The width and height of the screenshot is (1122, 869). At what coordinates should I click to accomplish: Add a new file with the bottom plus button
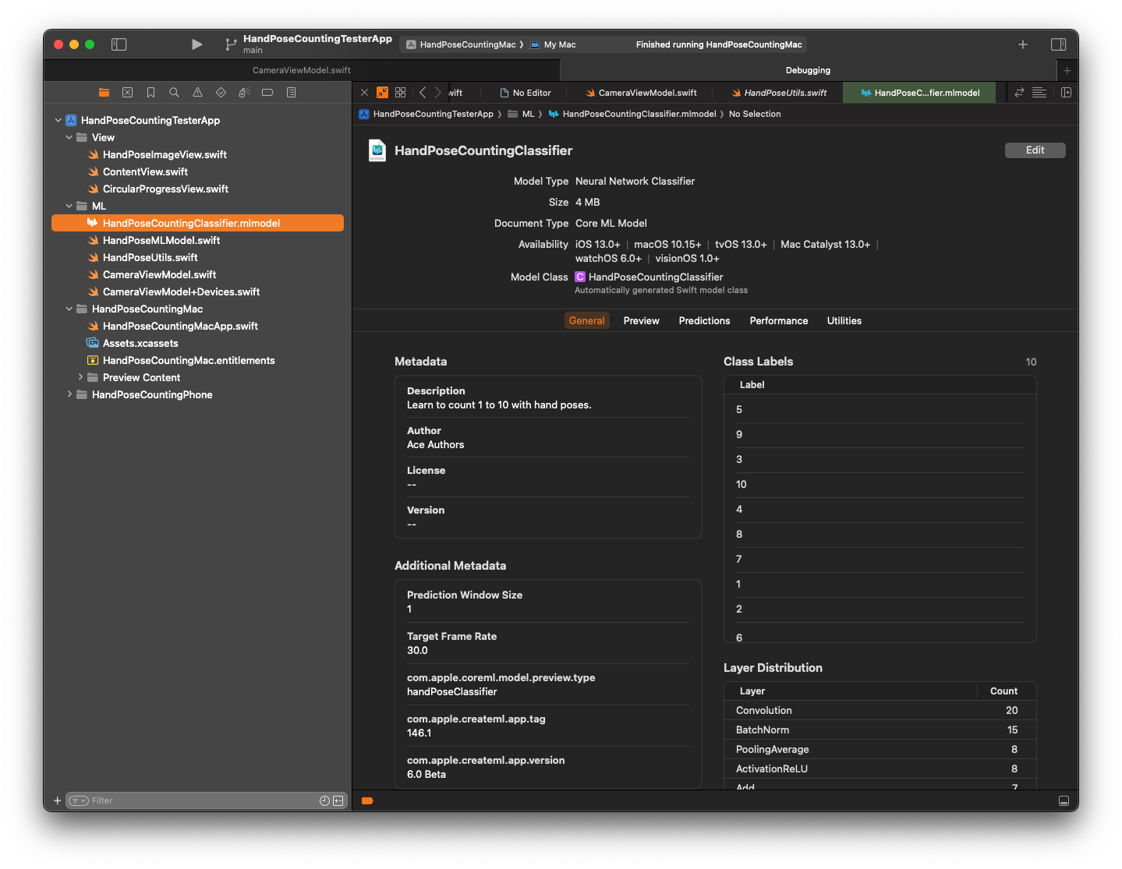[57, 800]
